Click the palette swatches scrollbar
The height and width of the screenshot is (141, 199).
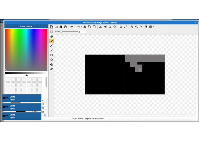[x=46, y=82]
